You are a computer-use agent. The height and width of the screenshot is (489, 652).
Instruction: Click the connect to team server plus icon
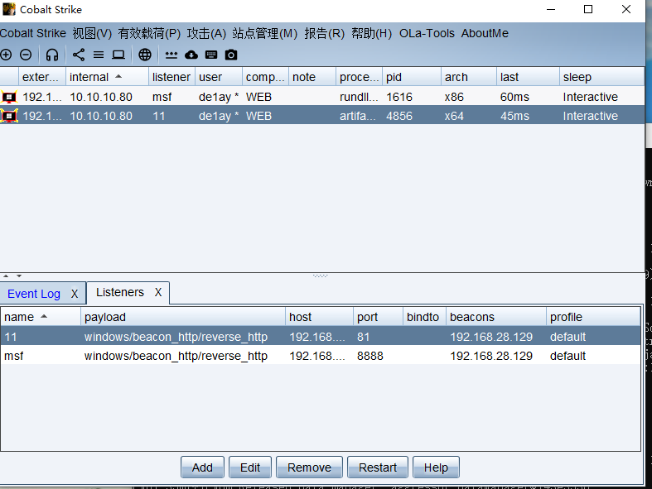click(7, 55)
